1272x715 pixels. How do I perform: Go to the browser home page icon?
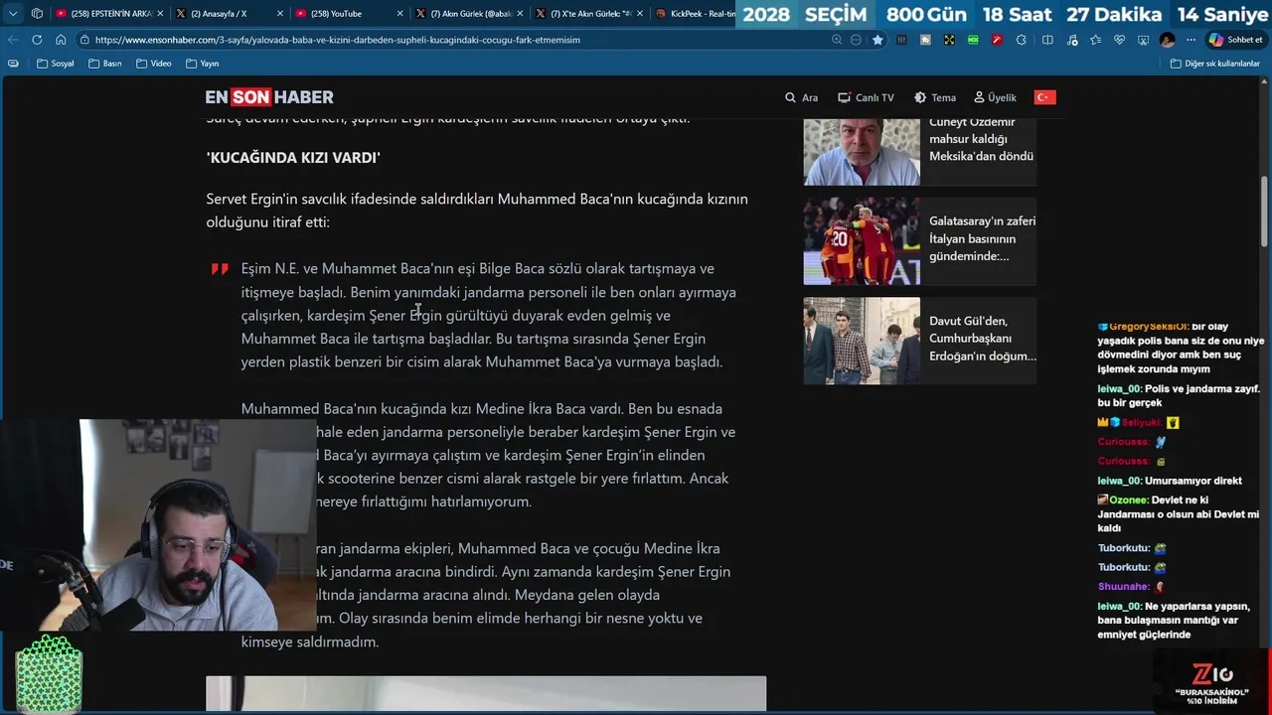61,40
